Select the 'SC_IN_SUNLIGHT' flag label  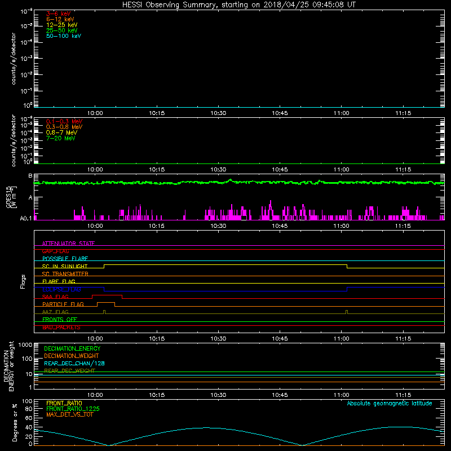click(65, 266)
